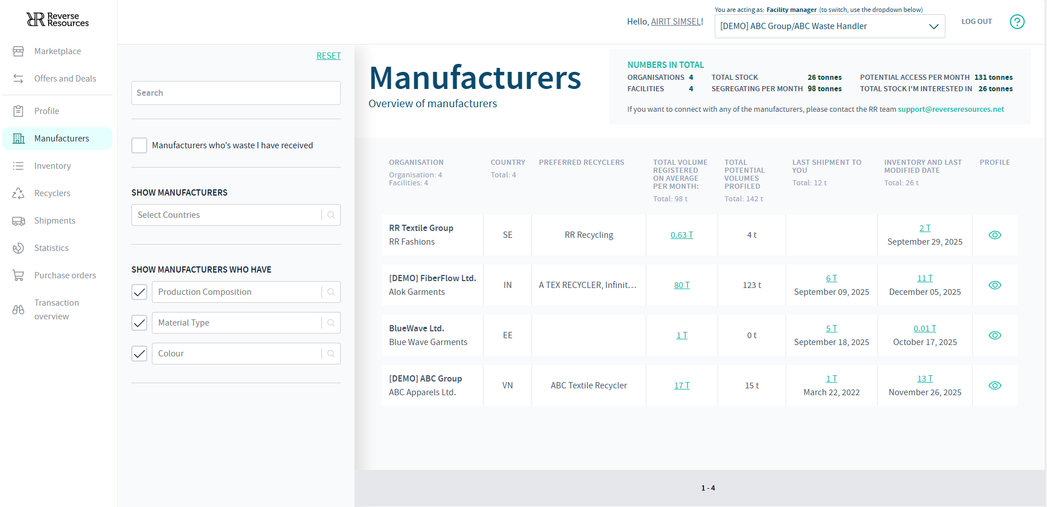The width and height of the screenshot is (1047, 507).
Task: Open 0.01 T inventory link for BlueWave
Action: (925, 328)
